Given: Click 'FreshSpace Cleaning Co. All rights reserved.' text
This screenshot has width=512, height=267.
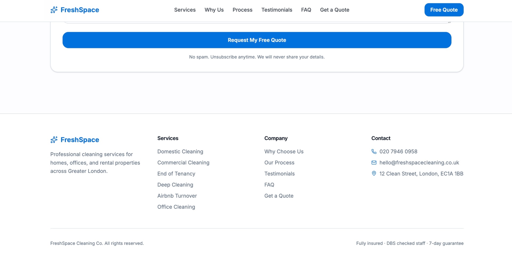Looking at the screenshot, I should [x=97, y=243].
